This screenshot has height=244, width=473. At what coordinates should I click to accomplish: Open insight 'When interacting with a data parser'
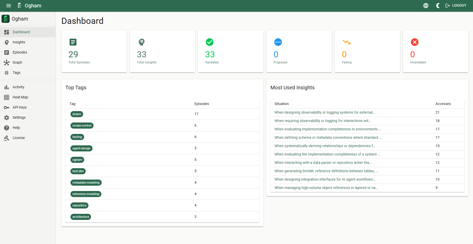tap(323, 163)
